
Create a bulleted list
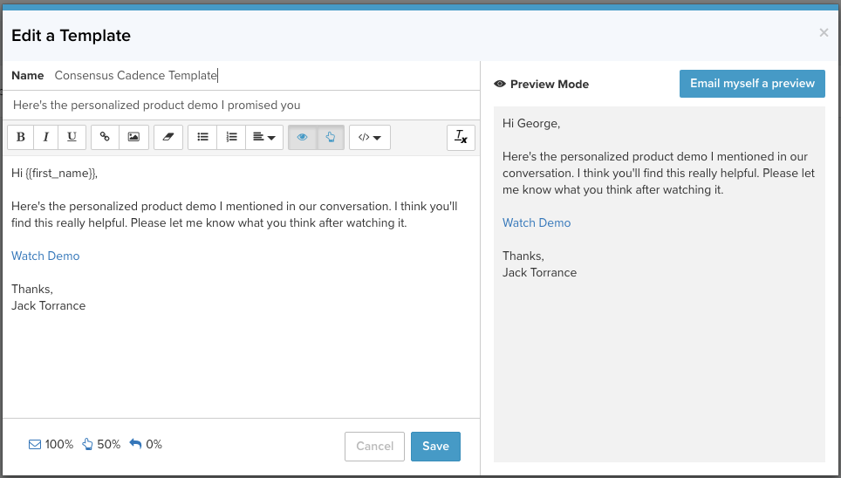point(202,138)
